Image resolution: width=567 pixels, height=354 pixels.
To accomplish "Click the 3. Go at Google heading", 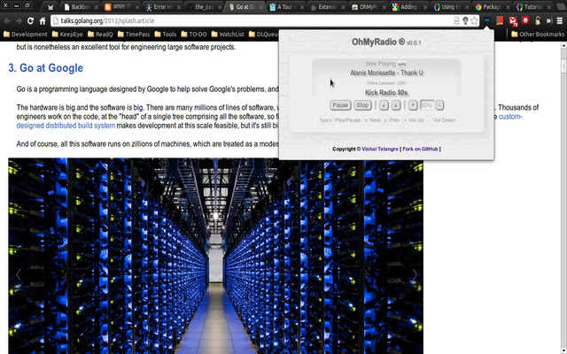I will tap(45, 68).
